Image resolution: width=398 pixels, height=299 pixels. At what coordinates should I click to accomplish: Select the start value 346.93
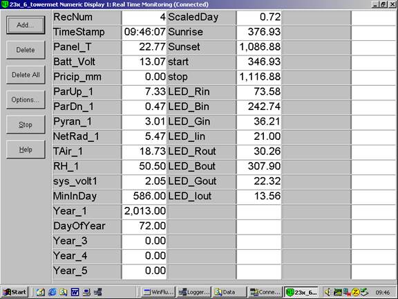(259, 62)
